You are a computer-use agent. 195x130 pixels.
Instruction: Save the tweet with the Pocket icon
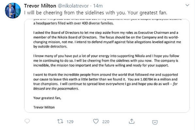(x=155, y=122)
